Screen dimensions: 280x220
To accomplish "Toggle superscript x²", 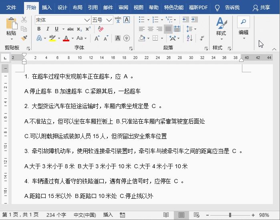I will click(88, 29).
